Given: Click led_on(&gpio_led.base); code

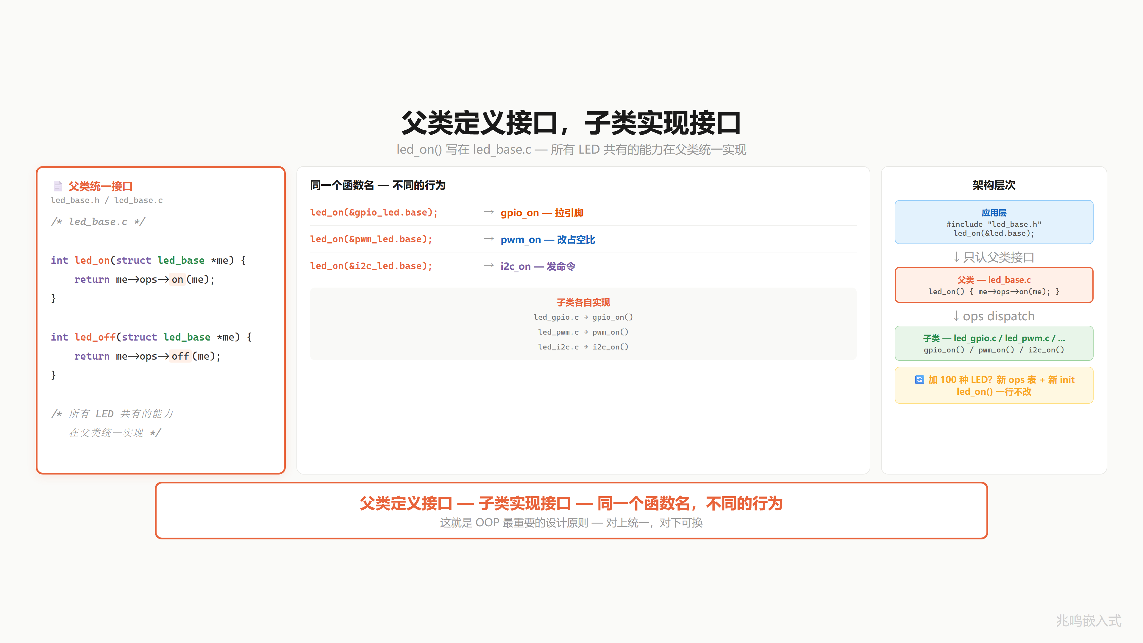Looking at the screenshot, I should pyautogui.click(x=374, y=213).
